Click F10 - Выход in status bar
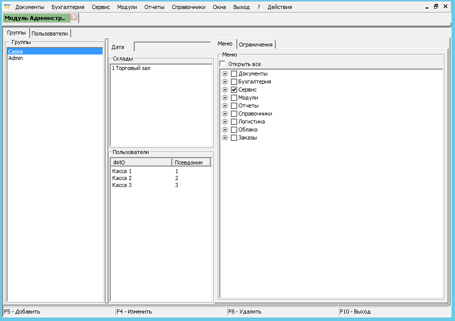Screen dimensions: 455x321 pos(355,311)
